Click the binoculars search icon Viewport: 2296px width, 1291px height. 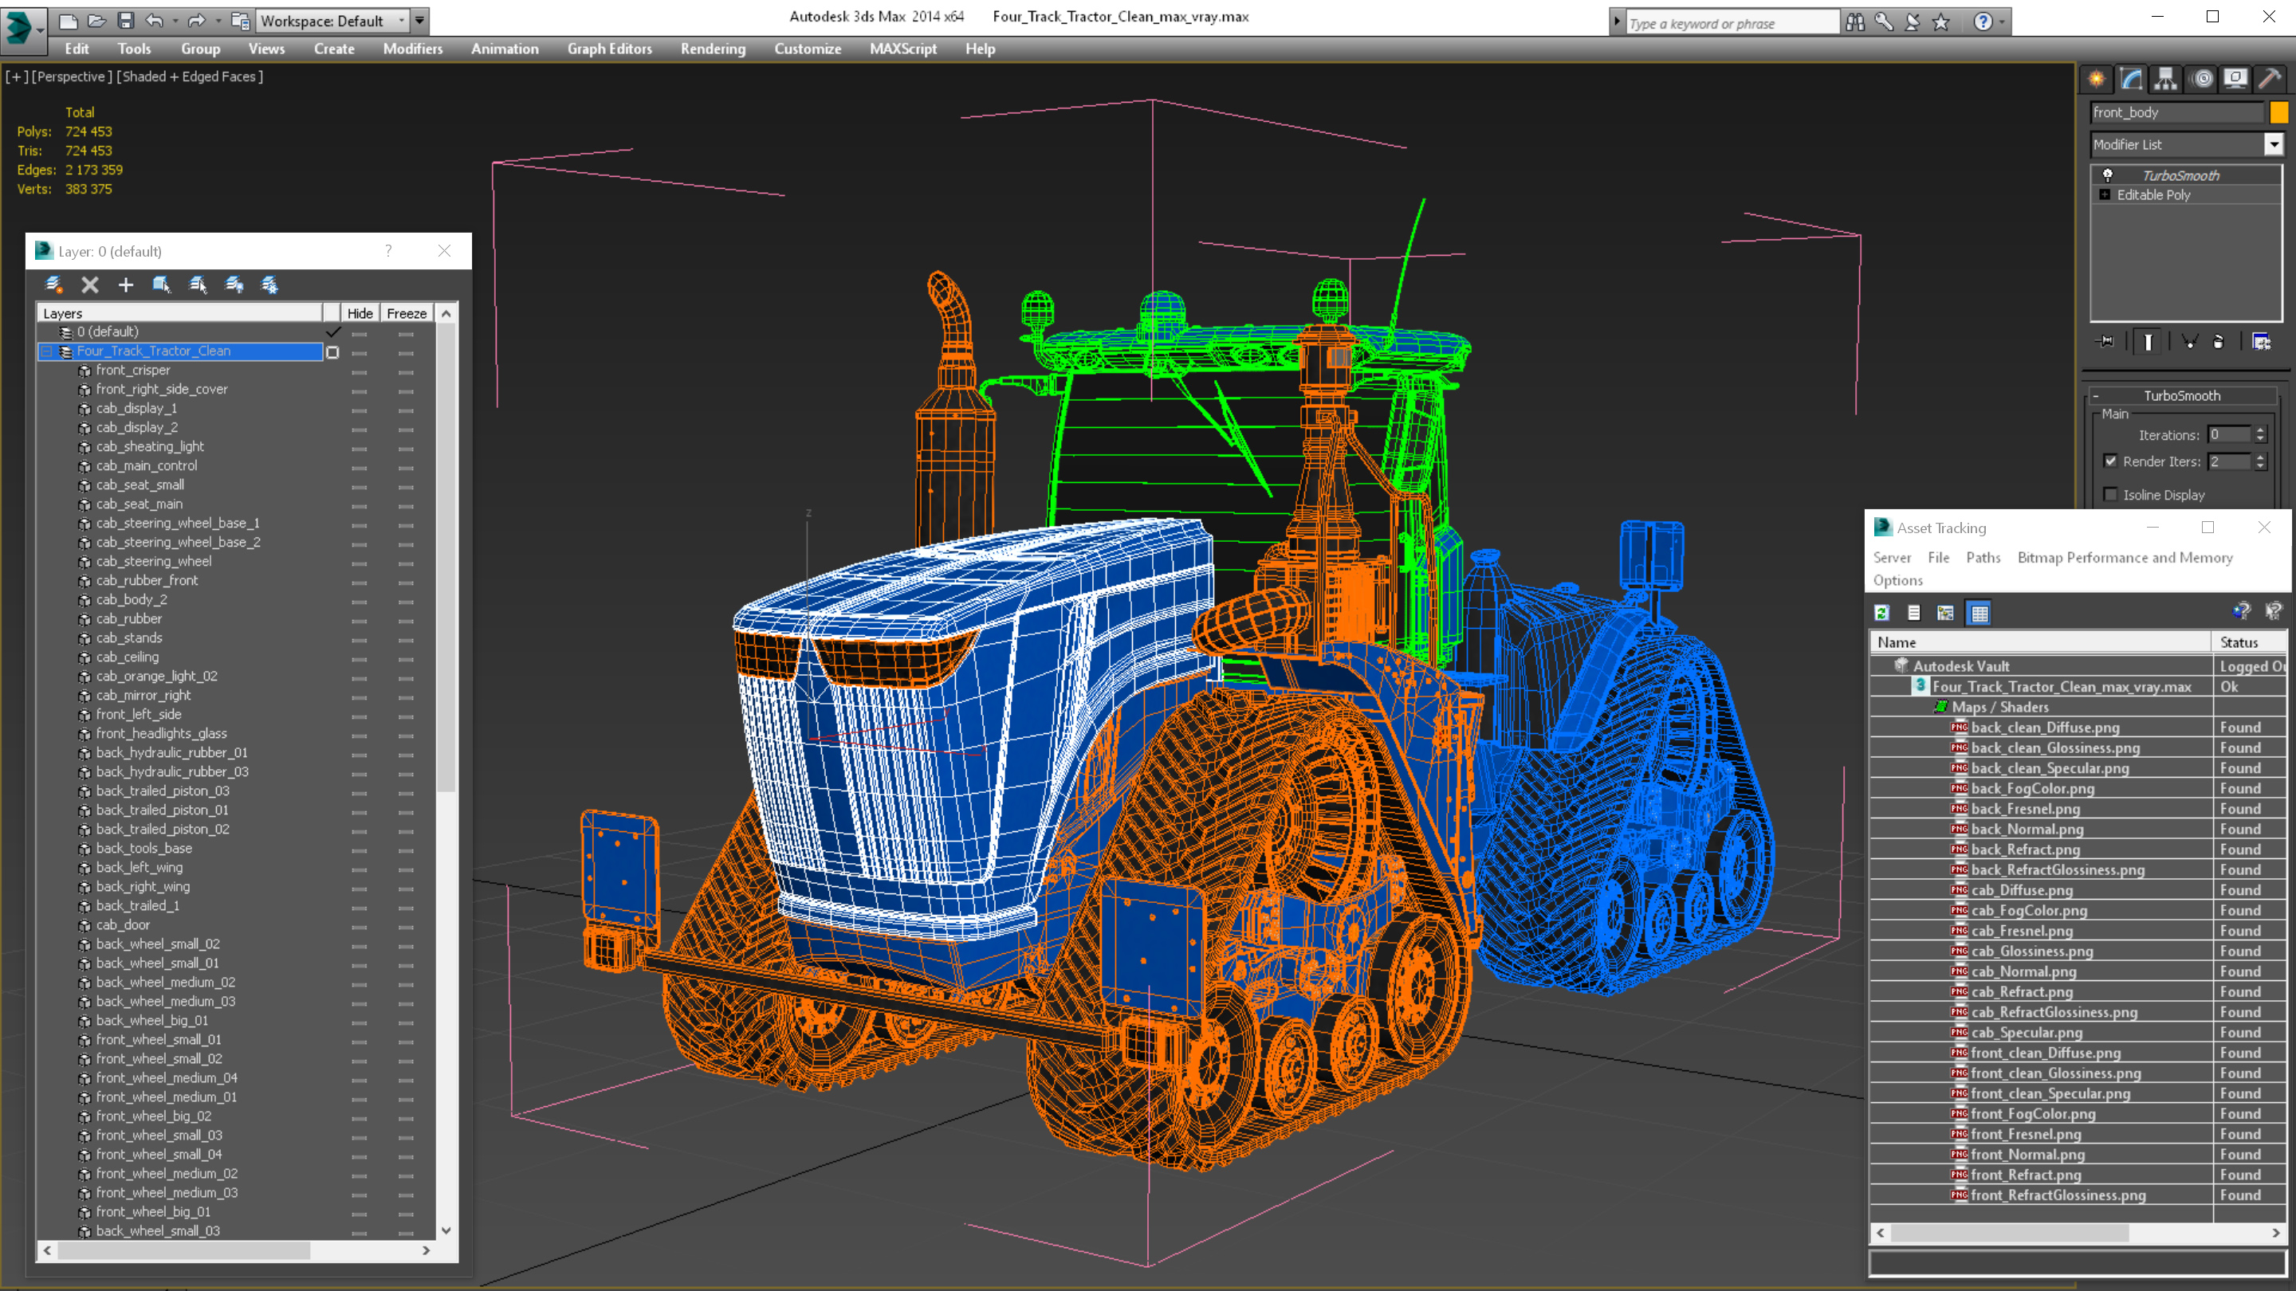[1855, 22]
